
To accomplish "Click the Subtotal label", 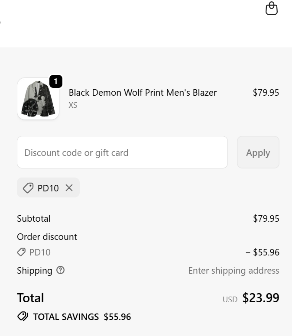I will (x=34, y=219).
